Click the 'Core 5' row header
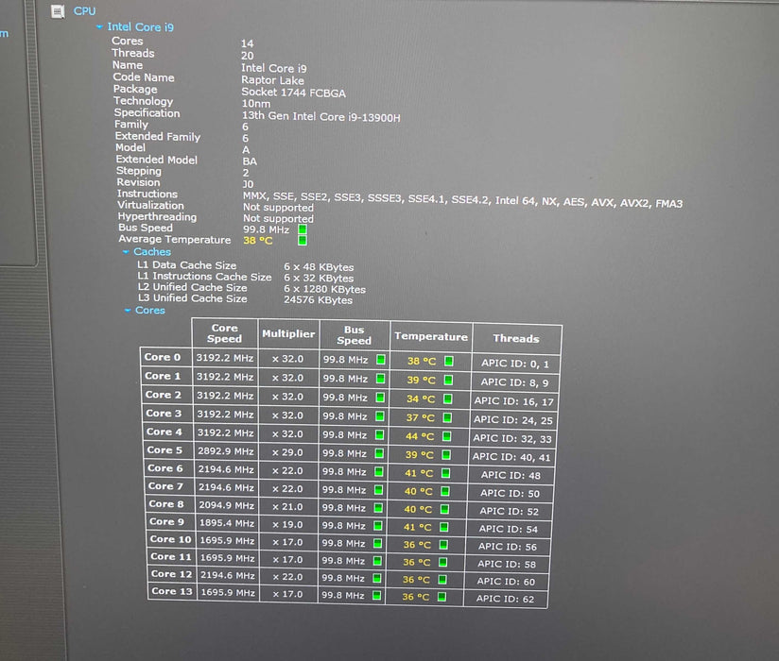The height and width of the screenshot is (661, 779). pos(164,450)
